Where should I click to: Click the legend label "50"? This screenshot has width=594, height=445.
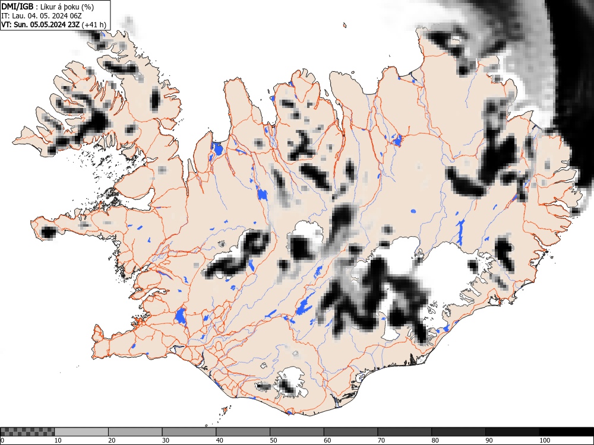(x=273, y=440)
